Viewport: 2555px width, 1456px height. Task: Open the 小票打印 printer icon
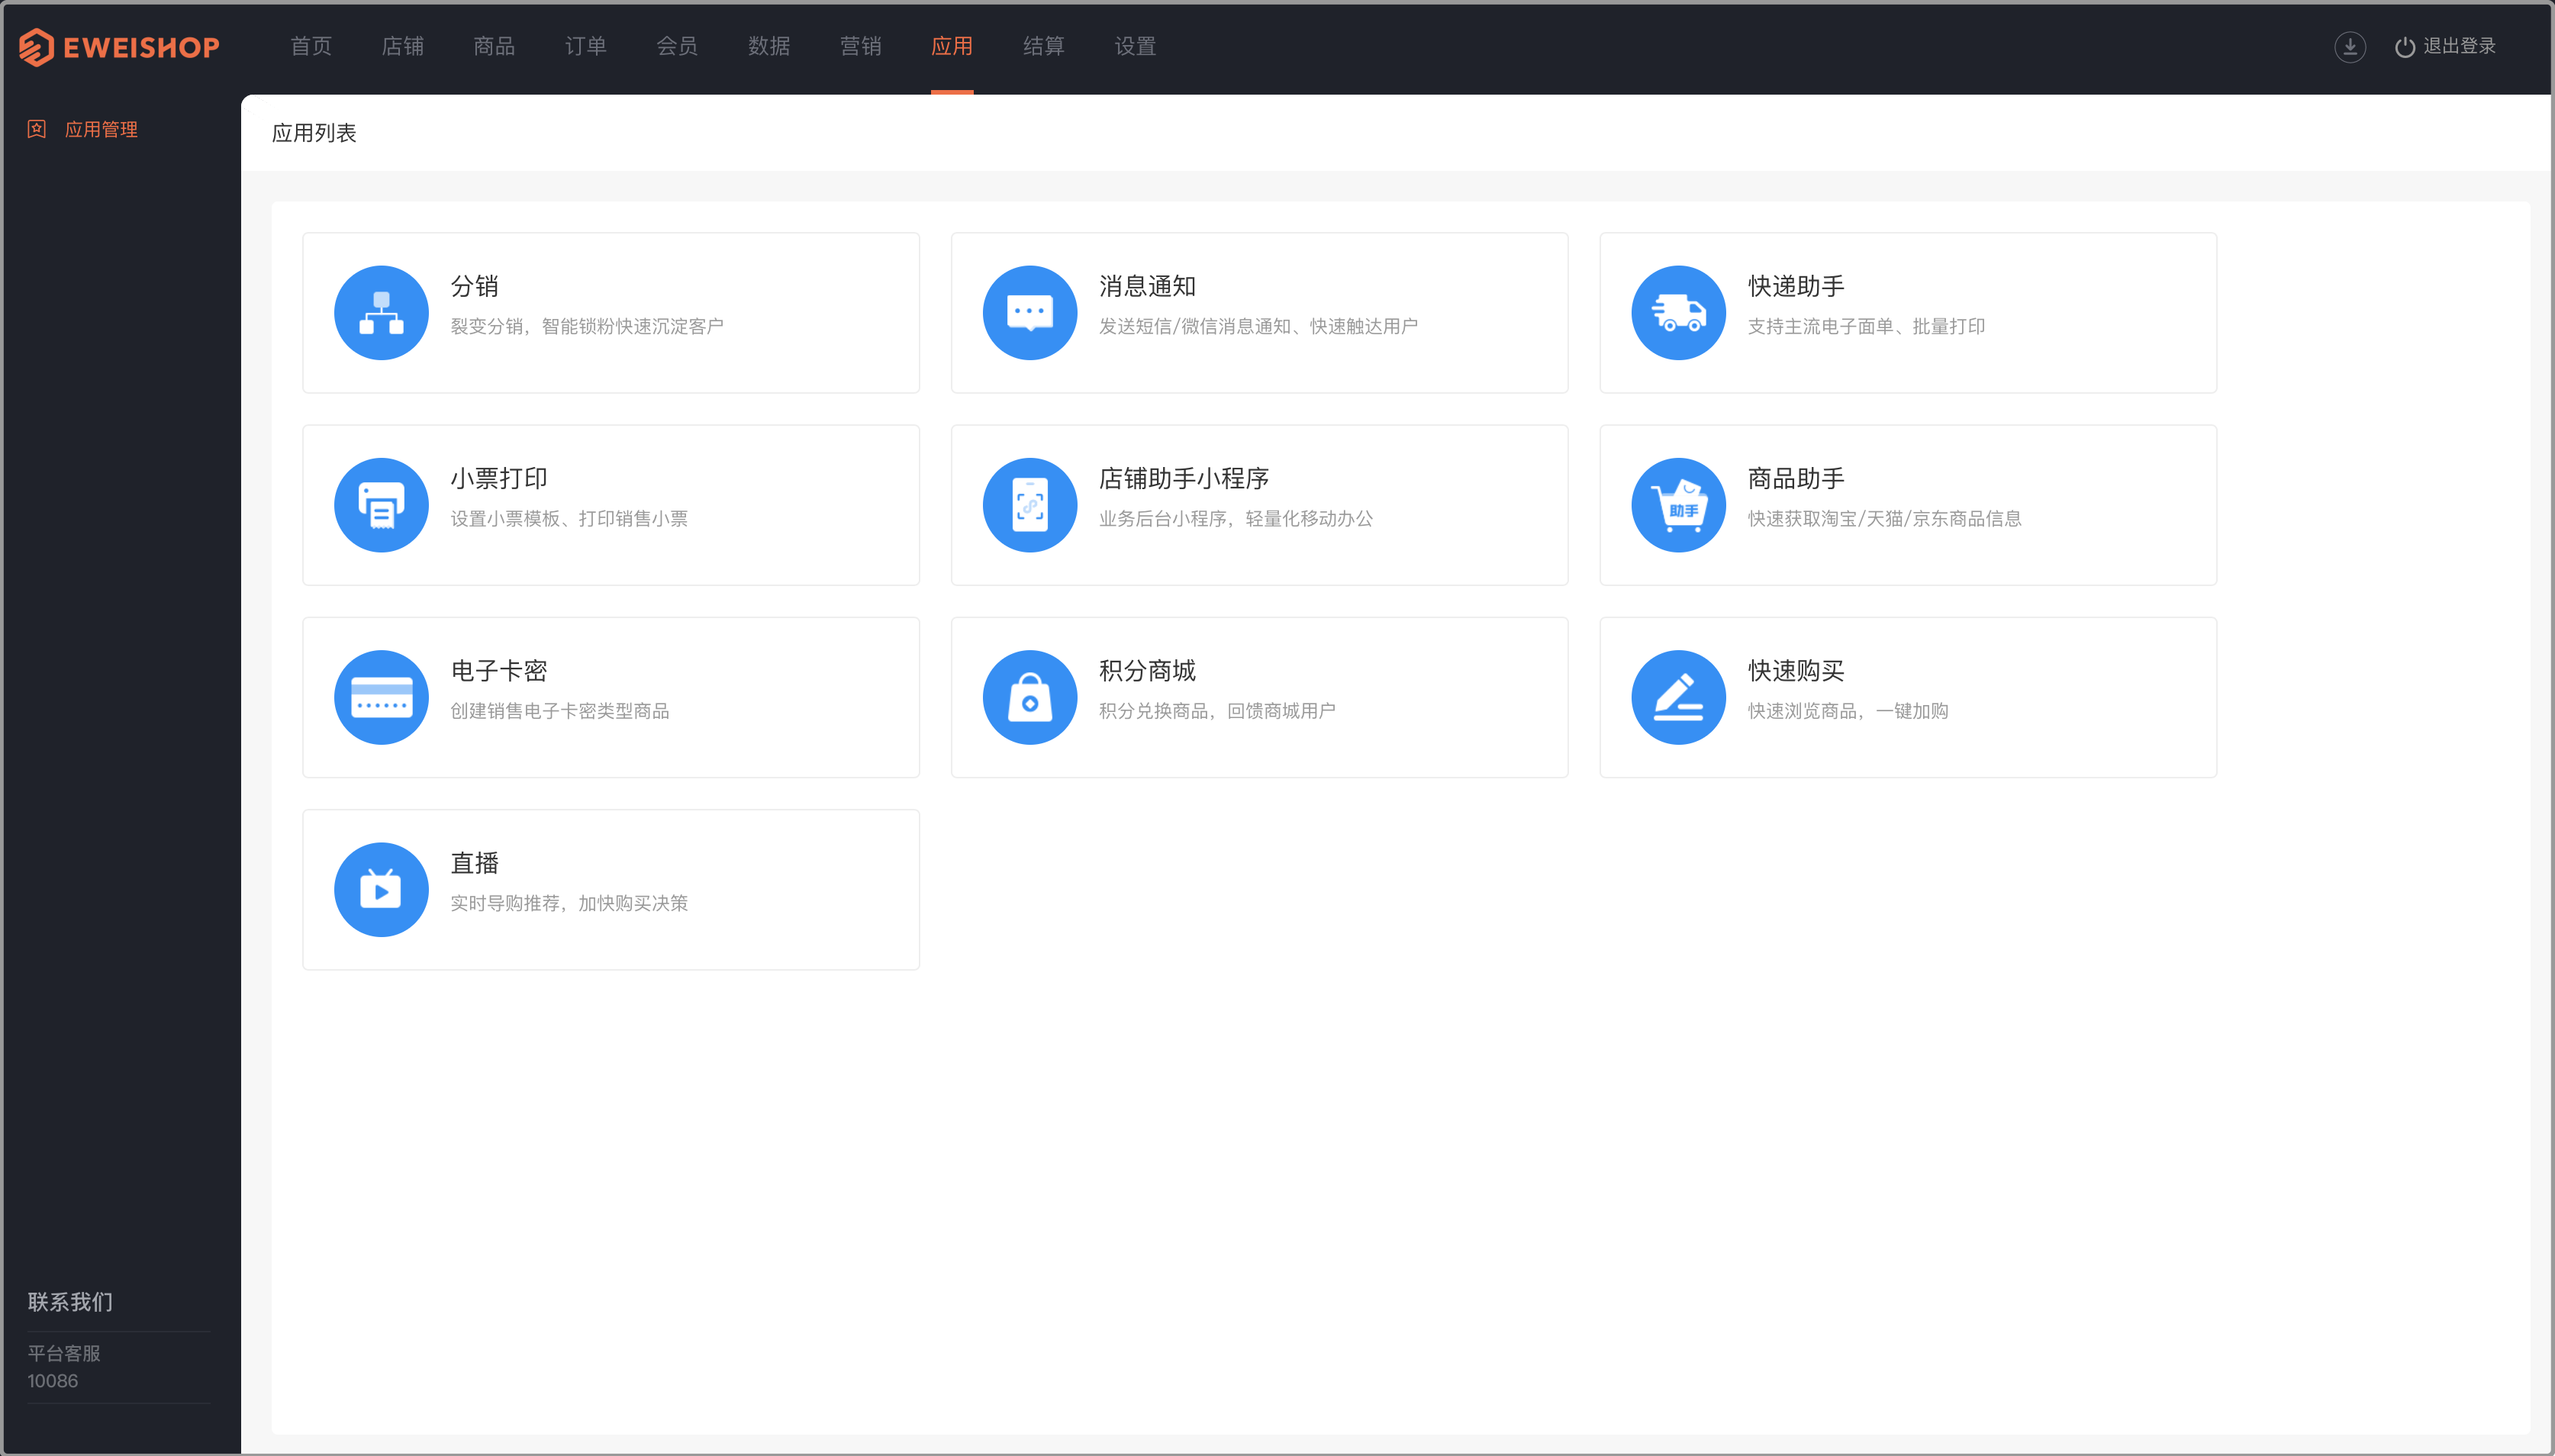381,505
